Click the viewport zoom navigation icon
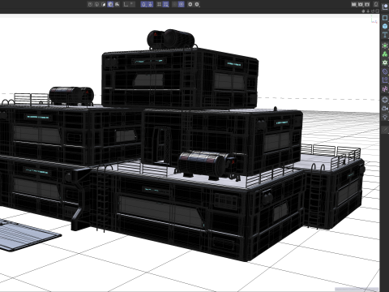The width and height of the screenshot is (389, 292). (x=368, y=11)
